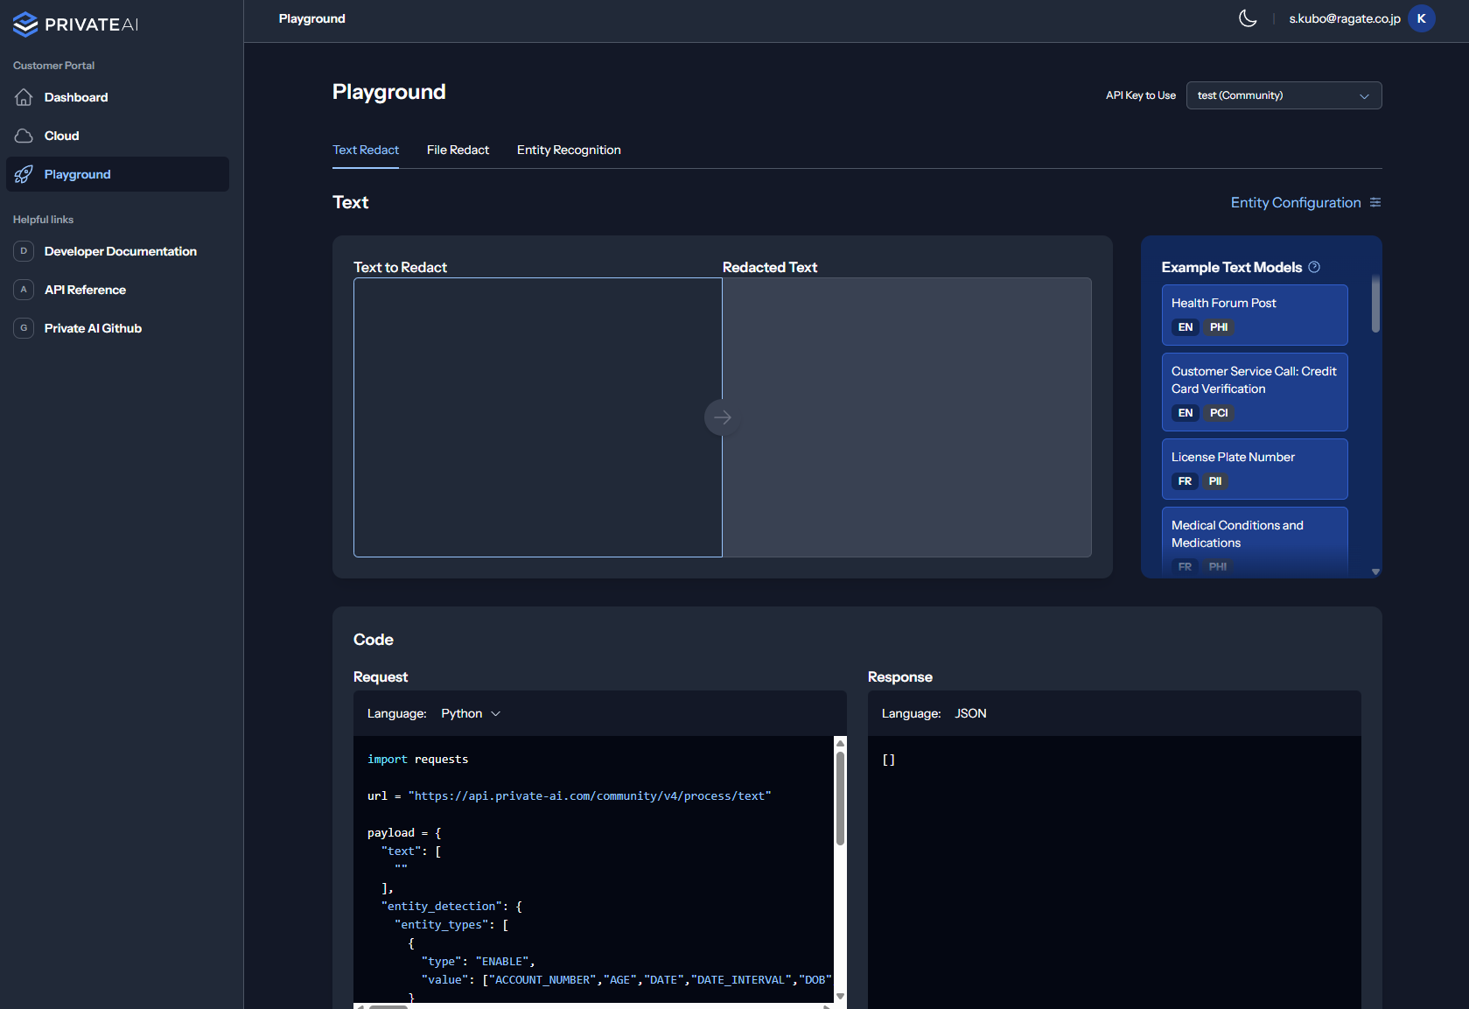This screenshot has height=1009, width=1469.
Task: Click the Dashboard home icon
Action: [x=24, y=97]
